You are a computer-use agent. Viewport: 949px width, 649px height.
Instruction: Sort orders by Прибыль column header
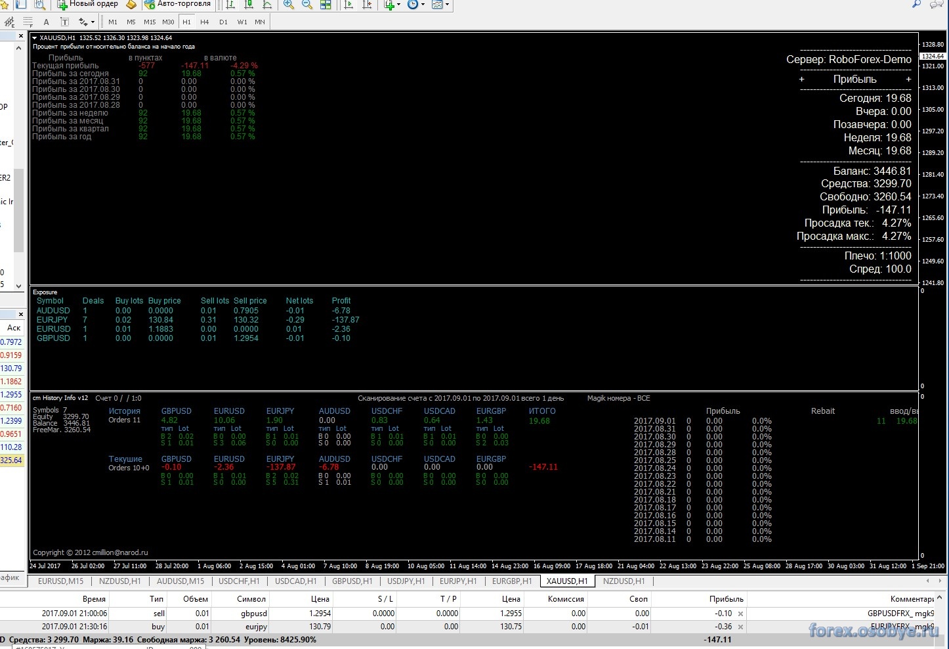[x=726, y=599]
